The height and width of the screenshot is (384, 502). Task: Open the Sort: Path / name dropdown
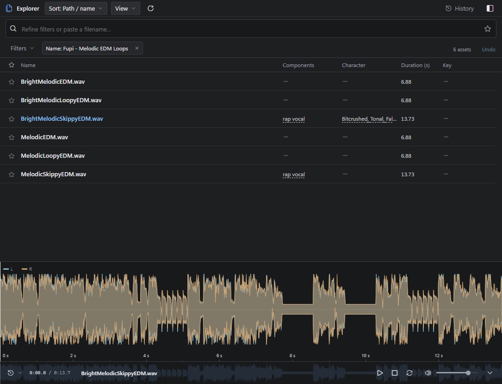pyautogui.click(x=75, y=8)
